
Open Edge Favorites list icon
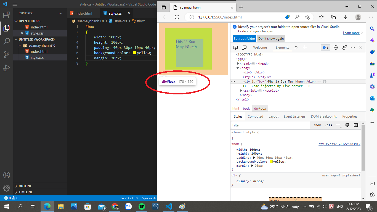[321, 17]
